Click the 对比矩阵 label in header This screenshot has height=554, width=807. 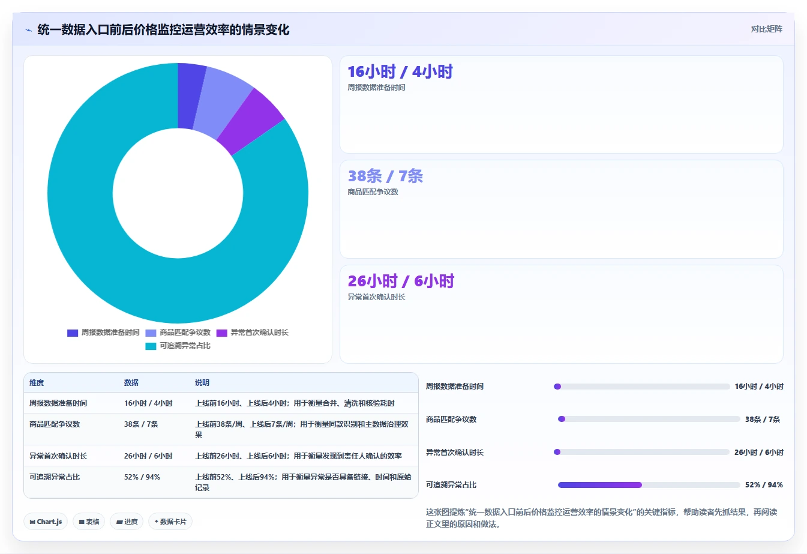[x=766, y=29]
